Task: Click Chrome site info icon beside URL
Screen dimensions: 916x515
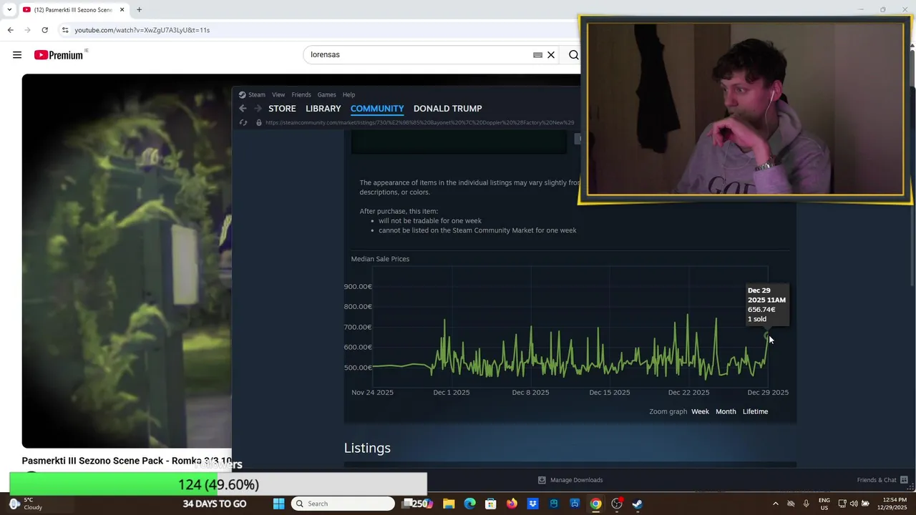Action: [65, 30]
